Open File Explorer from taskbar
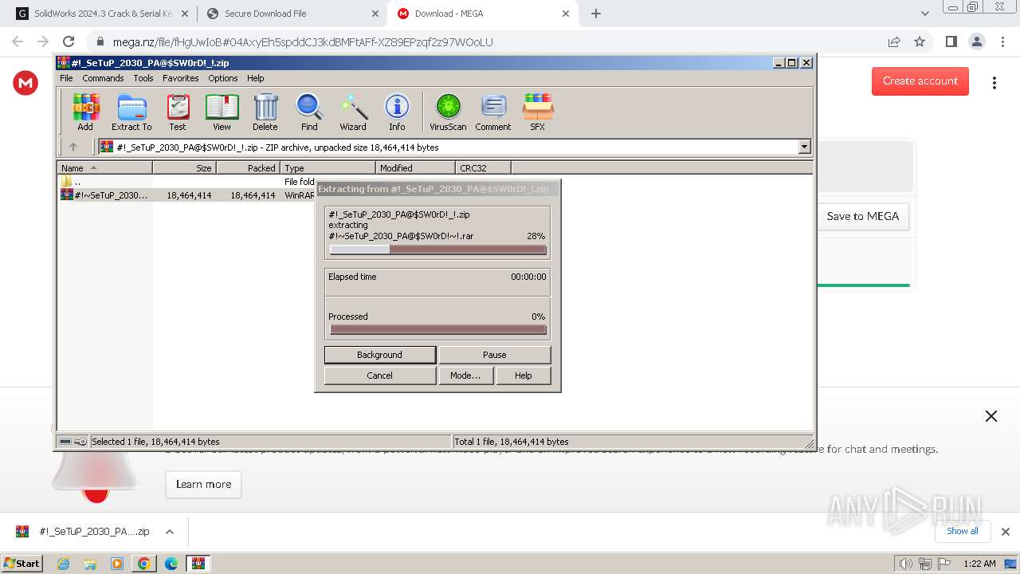 pos(90,564)
